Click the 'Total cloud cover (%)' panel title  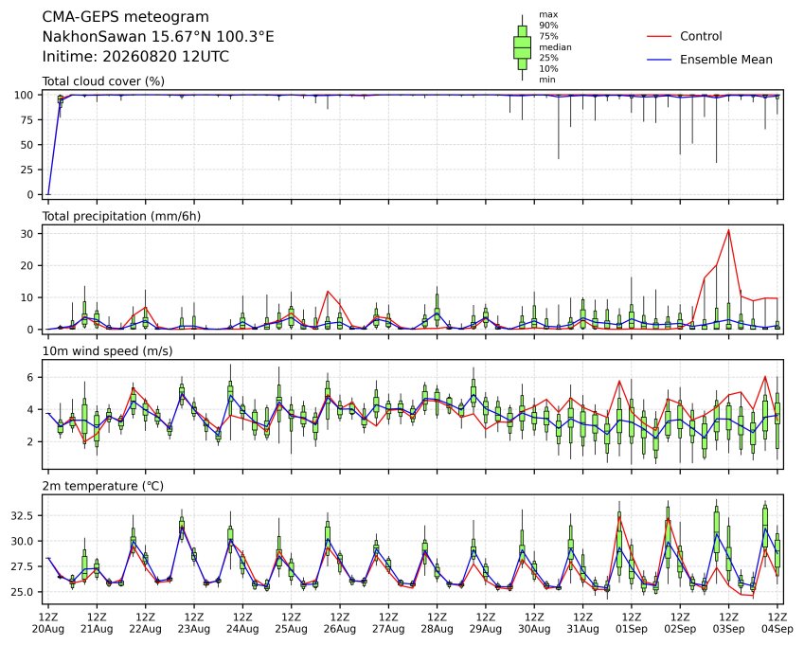pos(103,81)
